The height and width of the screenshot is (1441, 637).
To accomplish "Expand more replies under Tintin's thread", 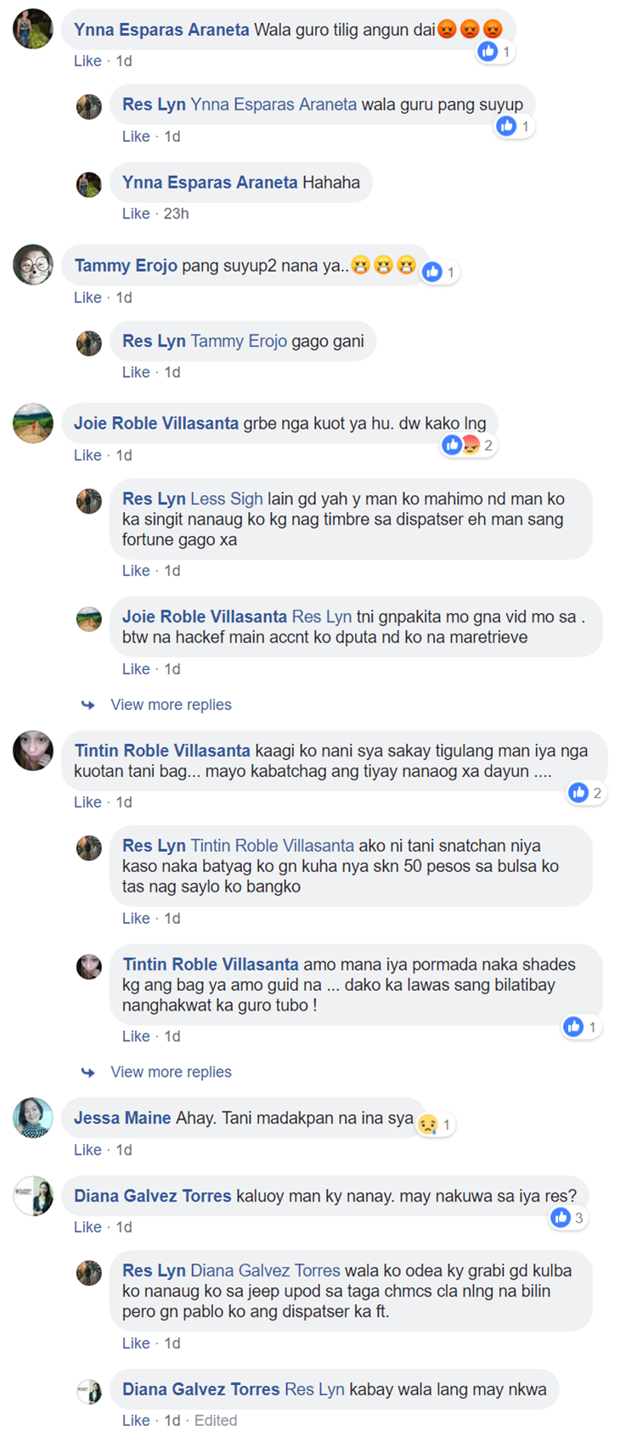I will tap(171, 1072).
